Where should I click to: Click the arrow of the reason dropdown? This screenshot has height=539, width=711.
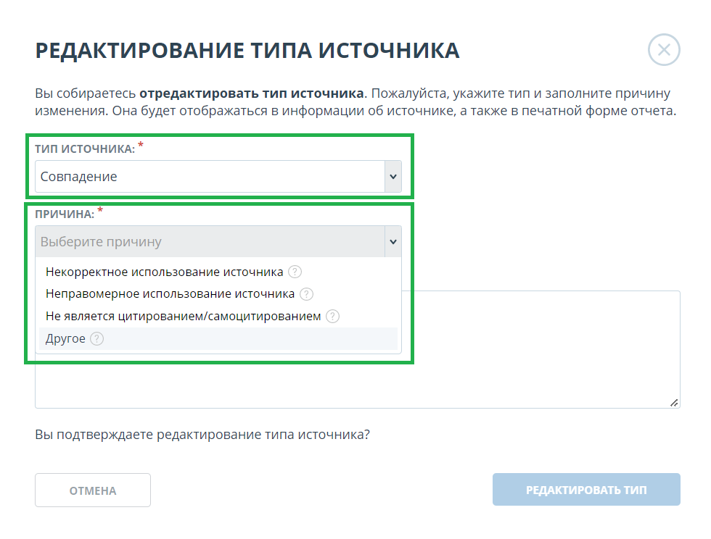393,242
